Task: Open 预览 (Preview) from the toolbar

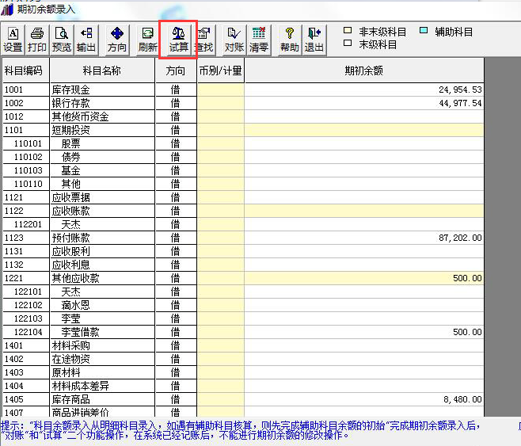Action: coord(61,40)
